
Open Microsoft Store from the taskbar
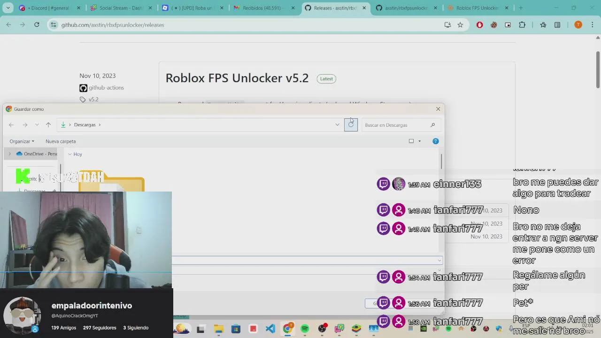coord(236,329)
